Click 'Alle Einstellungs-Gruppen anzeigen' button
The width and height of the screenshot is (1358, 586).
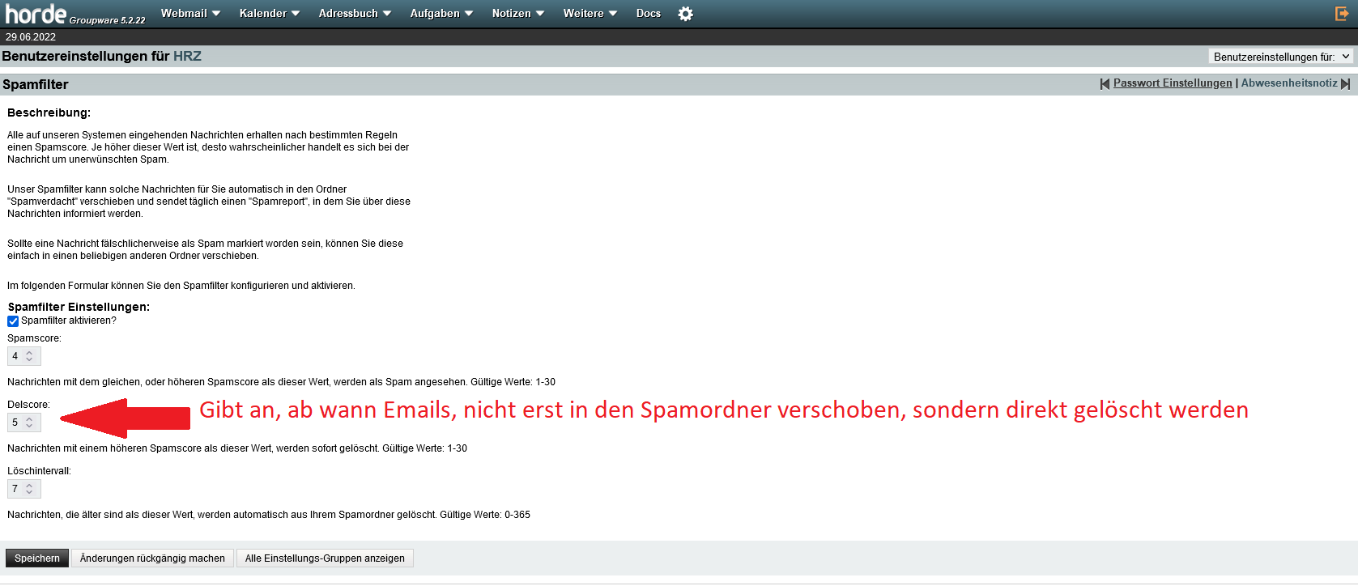[x=325, y=558]
